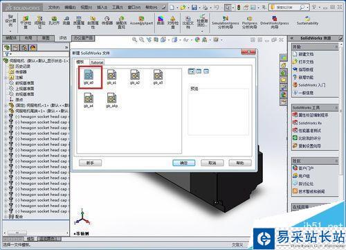Image resolution: width=346 pixels, height=250 pixels.
Task: Cancel the dialog with 取消 button
Action: click(212, 163)
